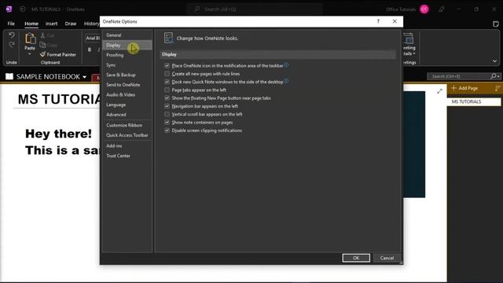Click the info icon beside Dock Quick Note option
The width and height of the screenshot is (503, 283).
click(x=286, y=81)
